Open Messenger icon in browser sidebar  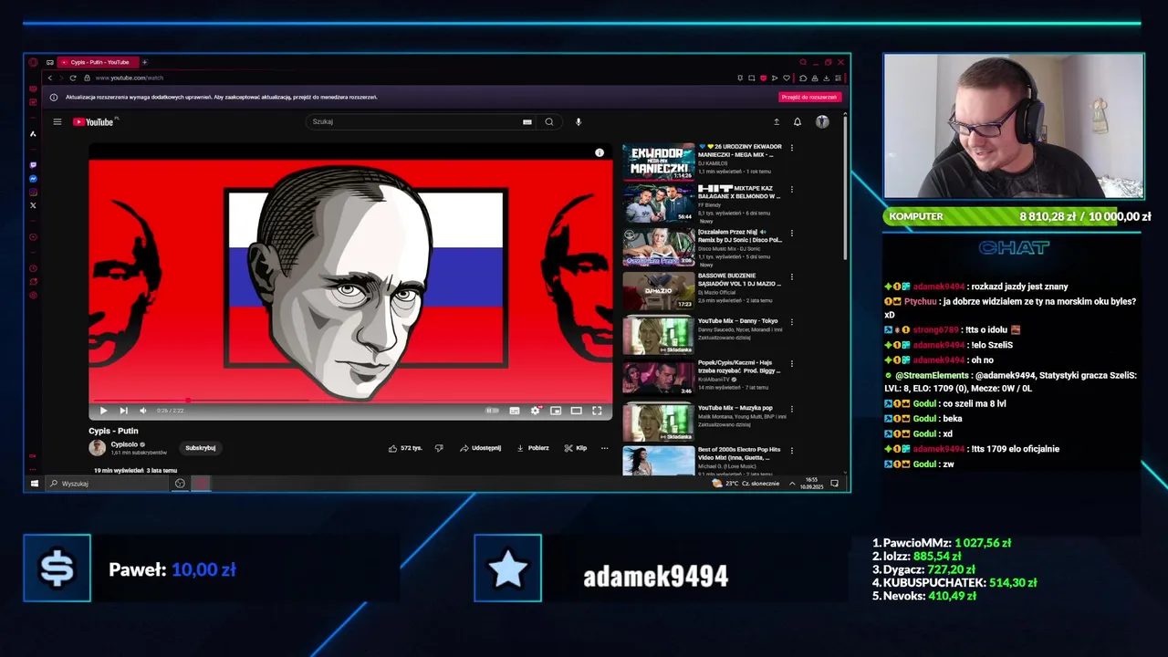[33, 179]
